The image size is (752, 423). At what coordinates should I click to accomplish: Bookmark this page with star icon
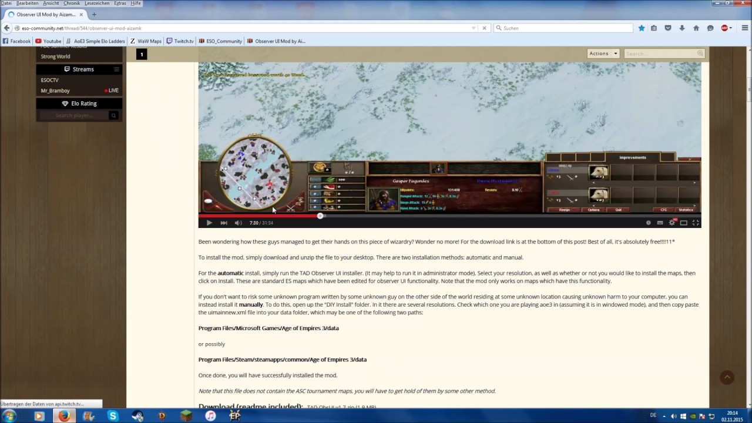tap(642, 28)
